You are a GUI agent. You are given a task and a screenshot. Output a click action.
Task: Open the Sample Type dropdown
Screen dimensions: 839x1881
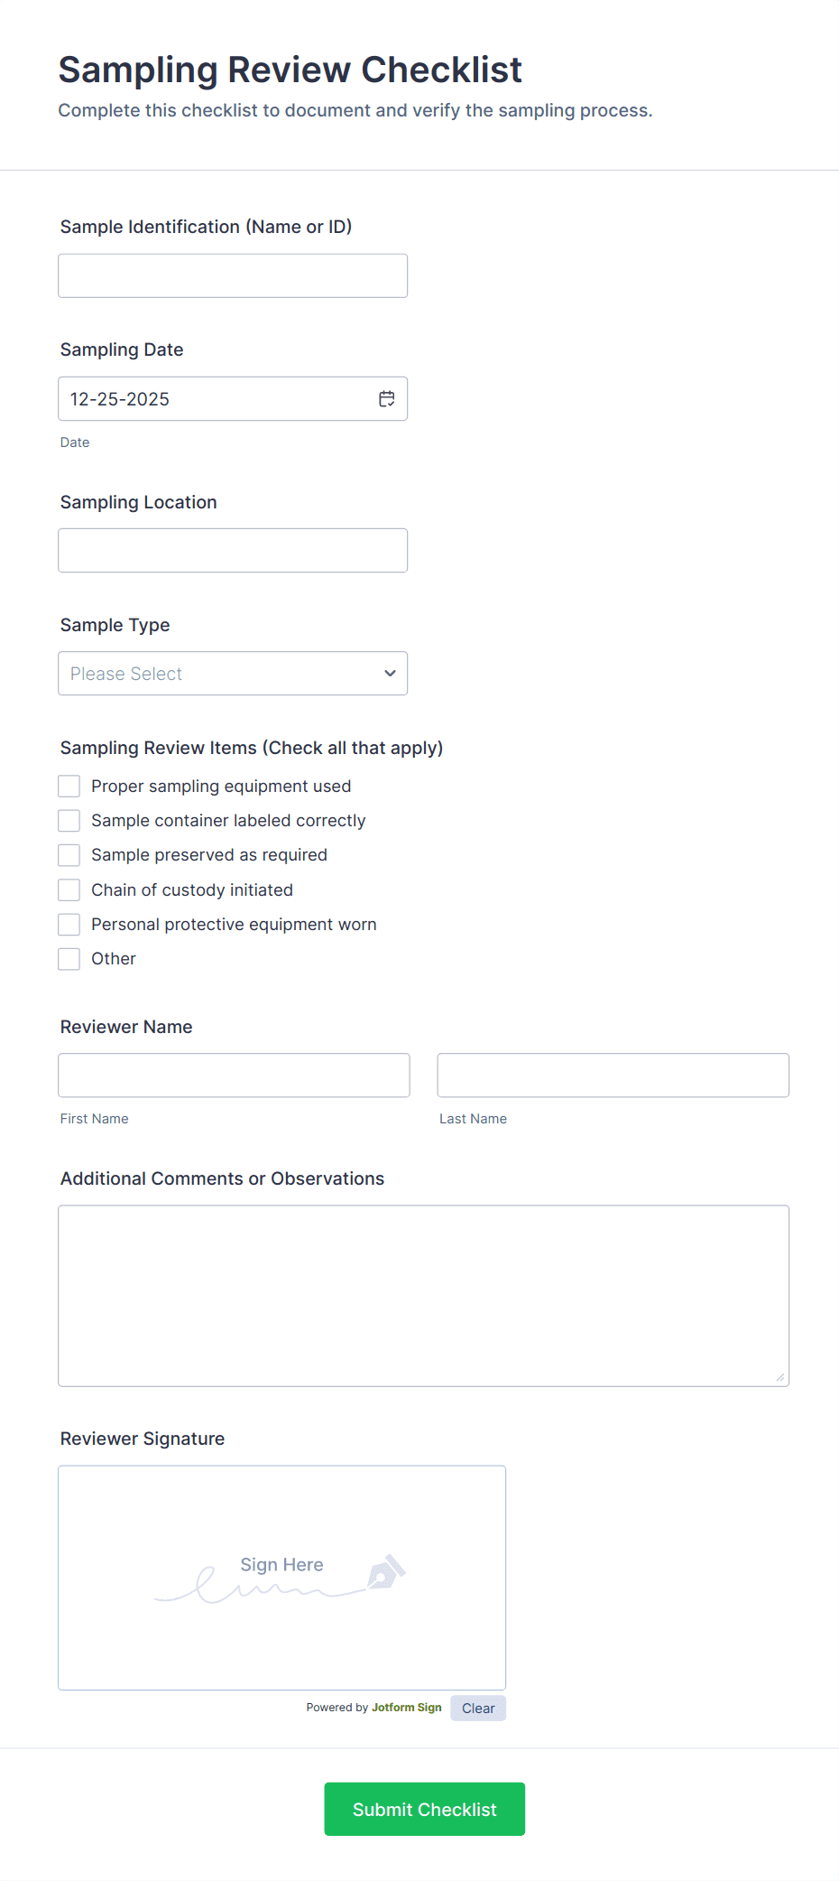tap(217, 674)
